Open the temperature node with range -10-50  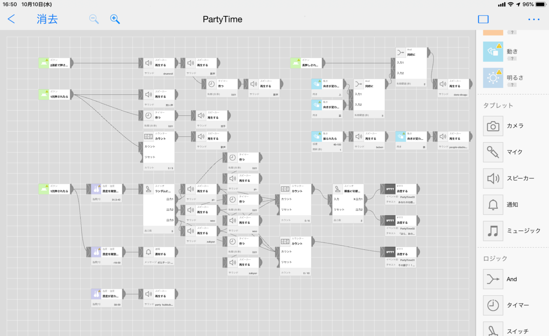point(106,256)
